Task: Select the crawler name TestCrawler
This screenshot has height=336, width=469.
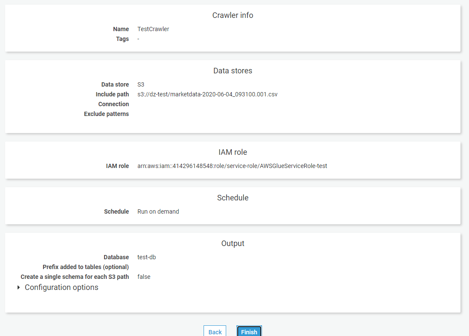Action: [153, 29]
